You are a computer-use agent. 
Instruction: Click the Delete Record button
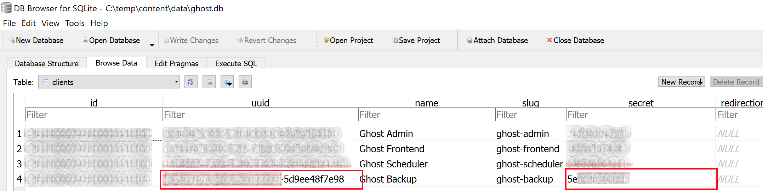pyautogui.click(x=736, y=82)
